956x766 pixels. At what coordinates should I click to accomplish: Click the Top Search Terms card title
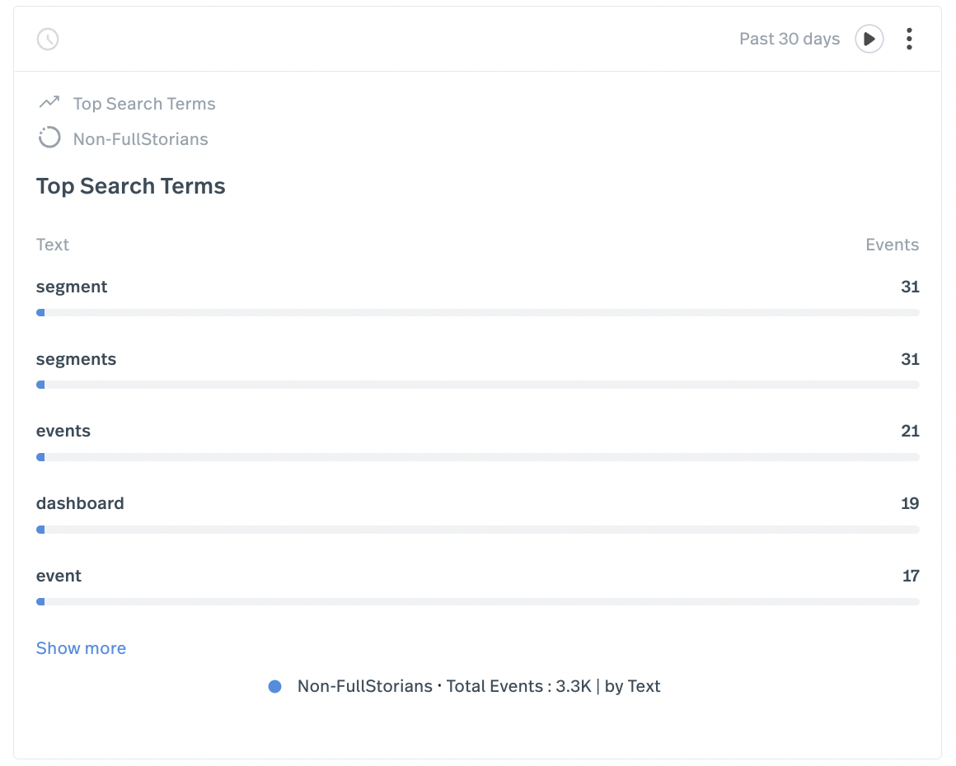tap(130, 186)
